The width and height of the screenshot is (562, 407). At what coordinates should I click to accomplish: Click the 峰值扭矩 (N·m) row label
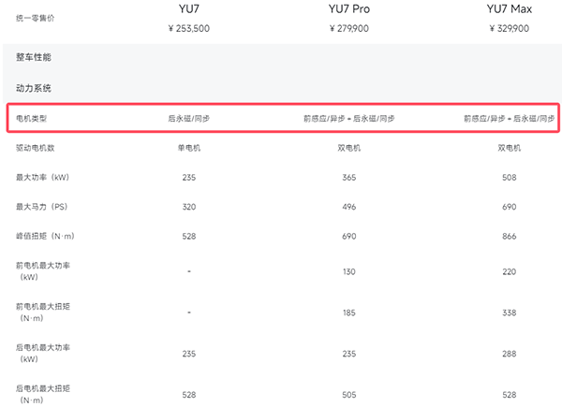pos(44,236)
